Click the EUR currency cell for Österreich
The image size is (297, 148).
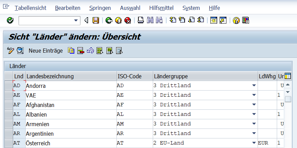(x=267, y=143)
